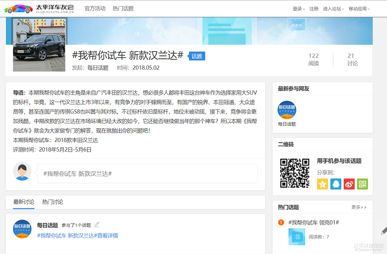Screen dimensions: 387x254
Task: Share topic via QQ penguin icon
Action: click(336, 184)
